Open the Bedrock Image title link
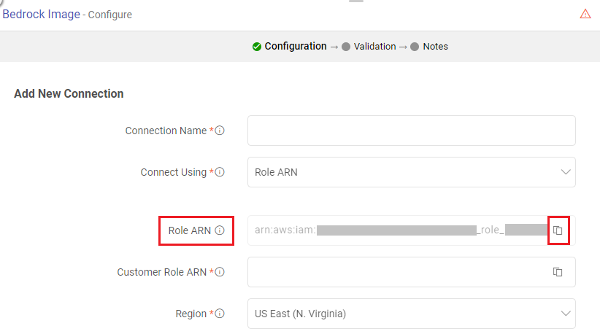This screenshot has height=334, width=600. point(42,15)
